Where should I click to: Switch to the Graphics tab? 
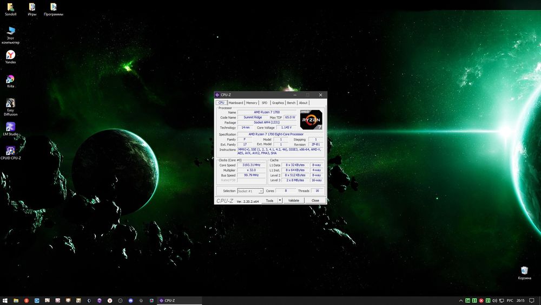pos(278,102)
